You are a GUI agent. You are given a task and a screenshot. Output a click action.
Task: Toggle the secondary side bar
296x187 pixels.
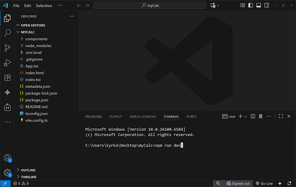pyautogui.click(x=266, y=5)
